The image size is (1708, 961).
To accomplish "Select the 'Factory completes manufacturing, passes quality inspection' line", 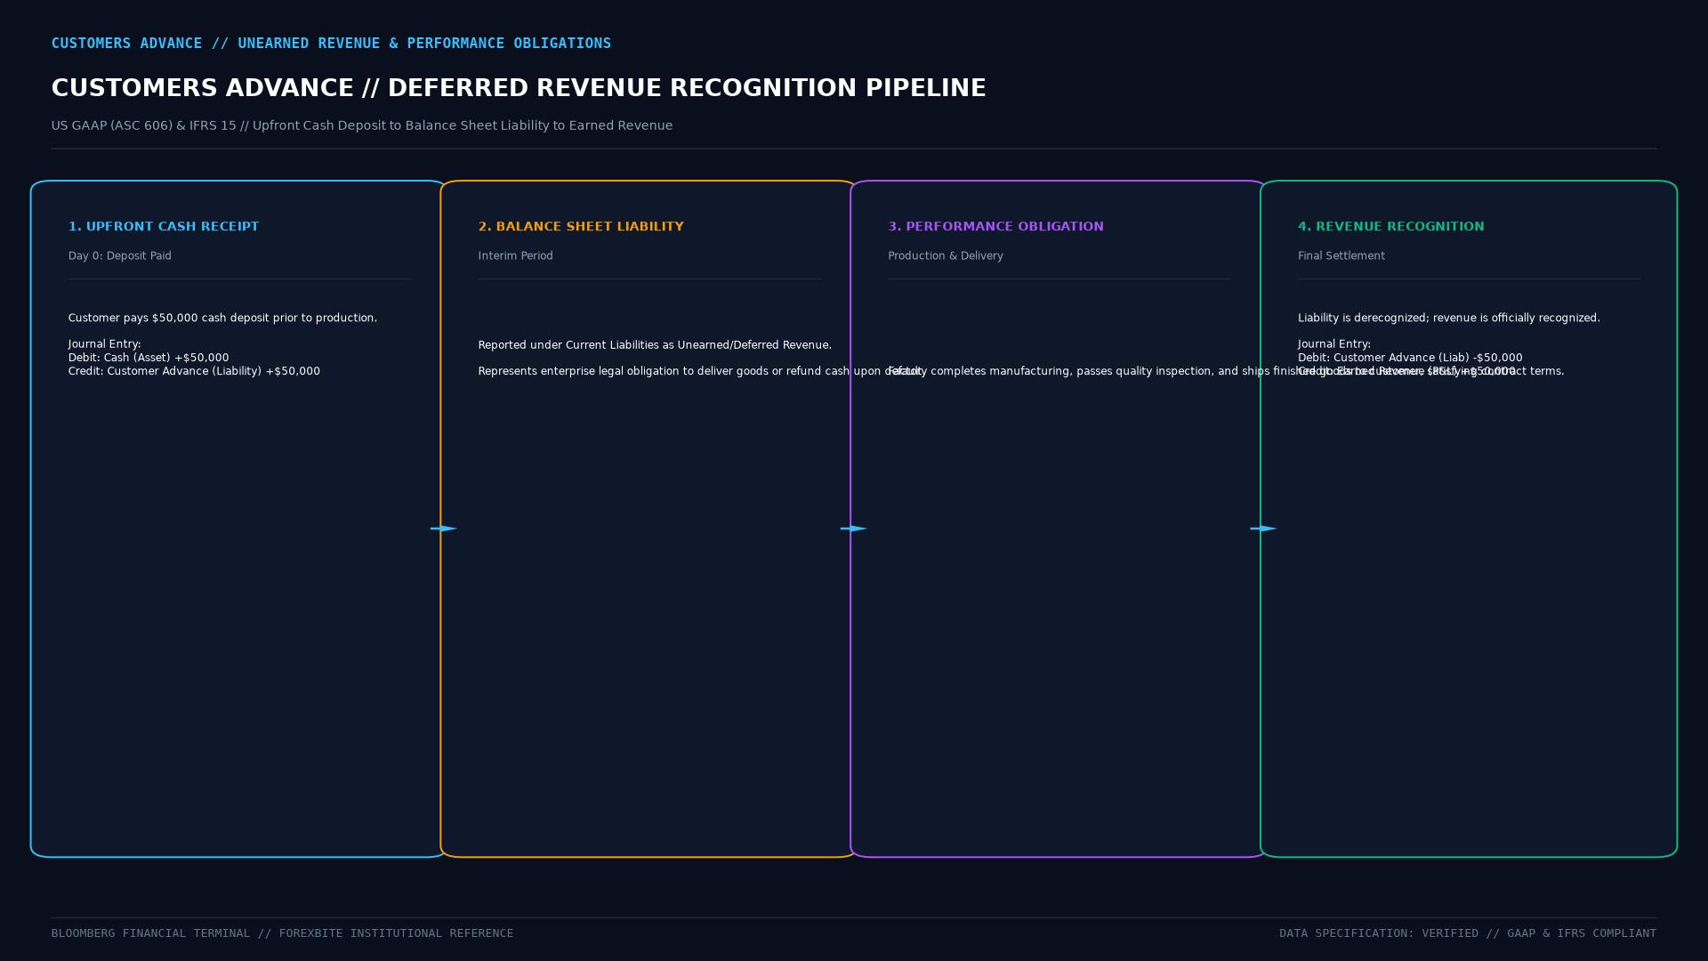I will pos(1226,371).
